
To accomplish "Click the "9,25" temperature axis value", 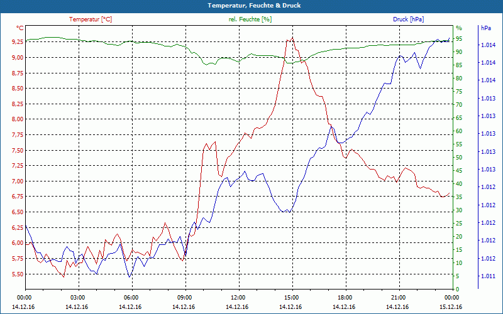I will point(18,42).
